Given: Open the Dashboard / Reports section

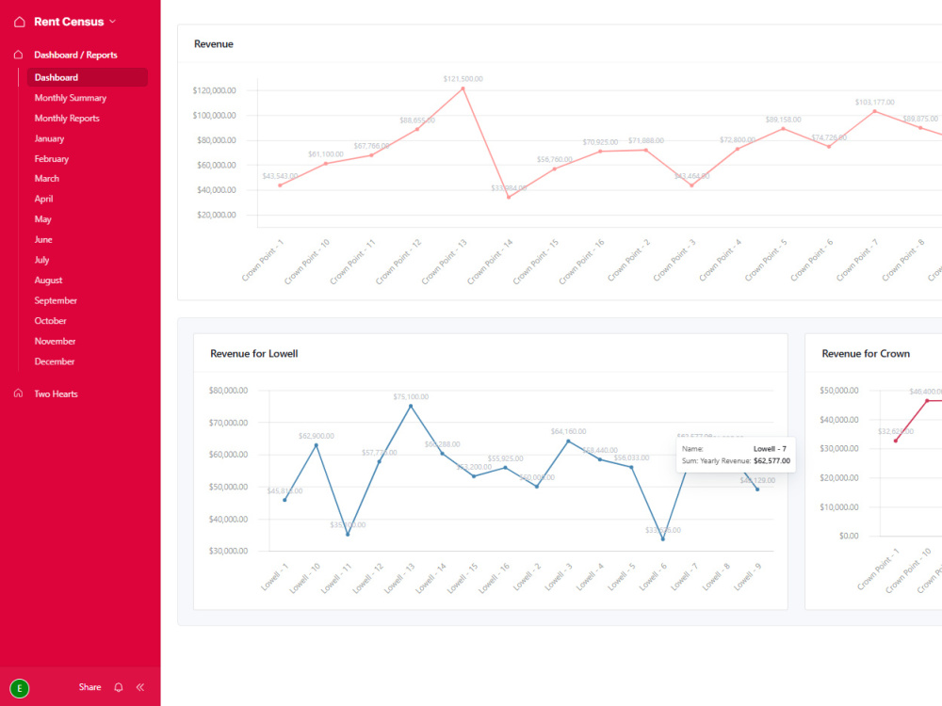Looking at the screenshot, I should point(75,55).
